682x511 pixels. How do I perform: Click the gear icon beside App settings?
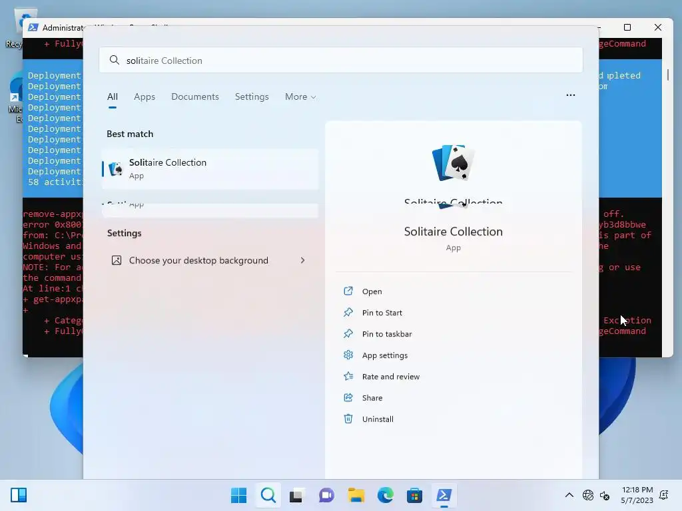tap(348, 355)
